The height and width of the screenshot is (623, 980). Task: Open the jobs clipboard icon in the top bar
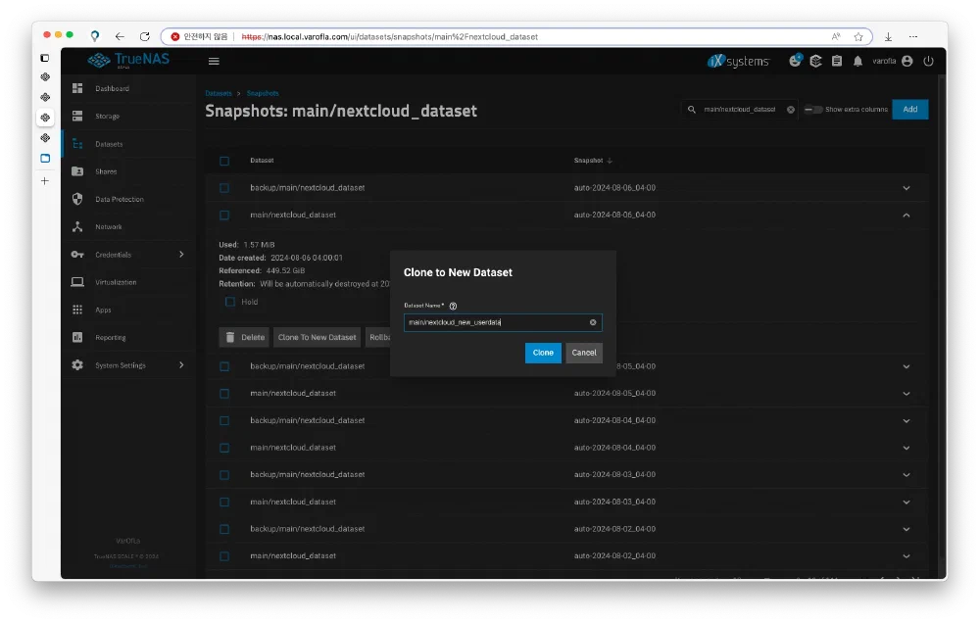pos(837,61)
